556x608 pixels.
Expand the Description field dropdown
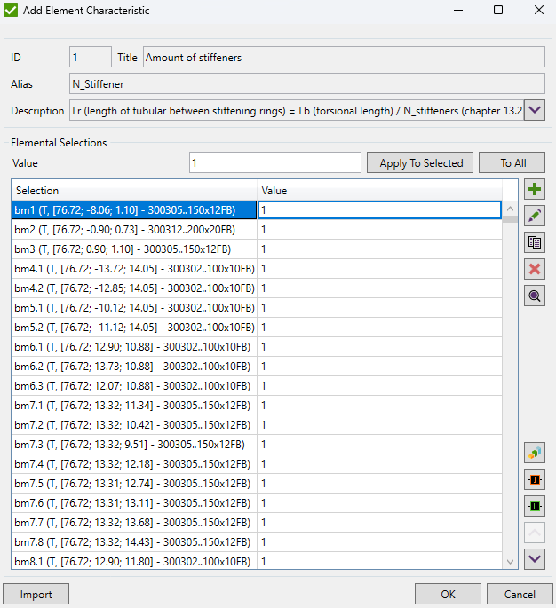point(535,110)
